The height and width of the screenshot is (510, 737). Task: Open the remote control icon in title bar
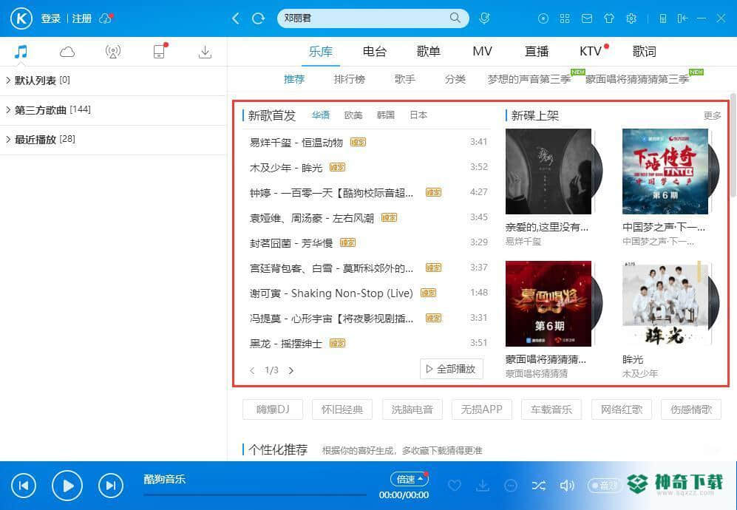(x=663, y=18)
